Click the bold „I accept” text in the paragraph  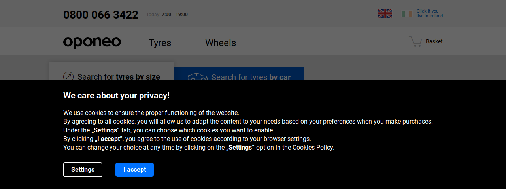point(109,139)
